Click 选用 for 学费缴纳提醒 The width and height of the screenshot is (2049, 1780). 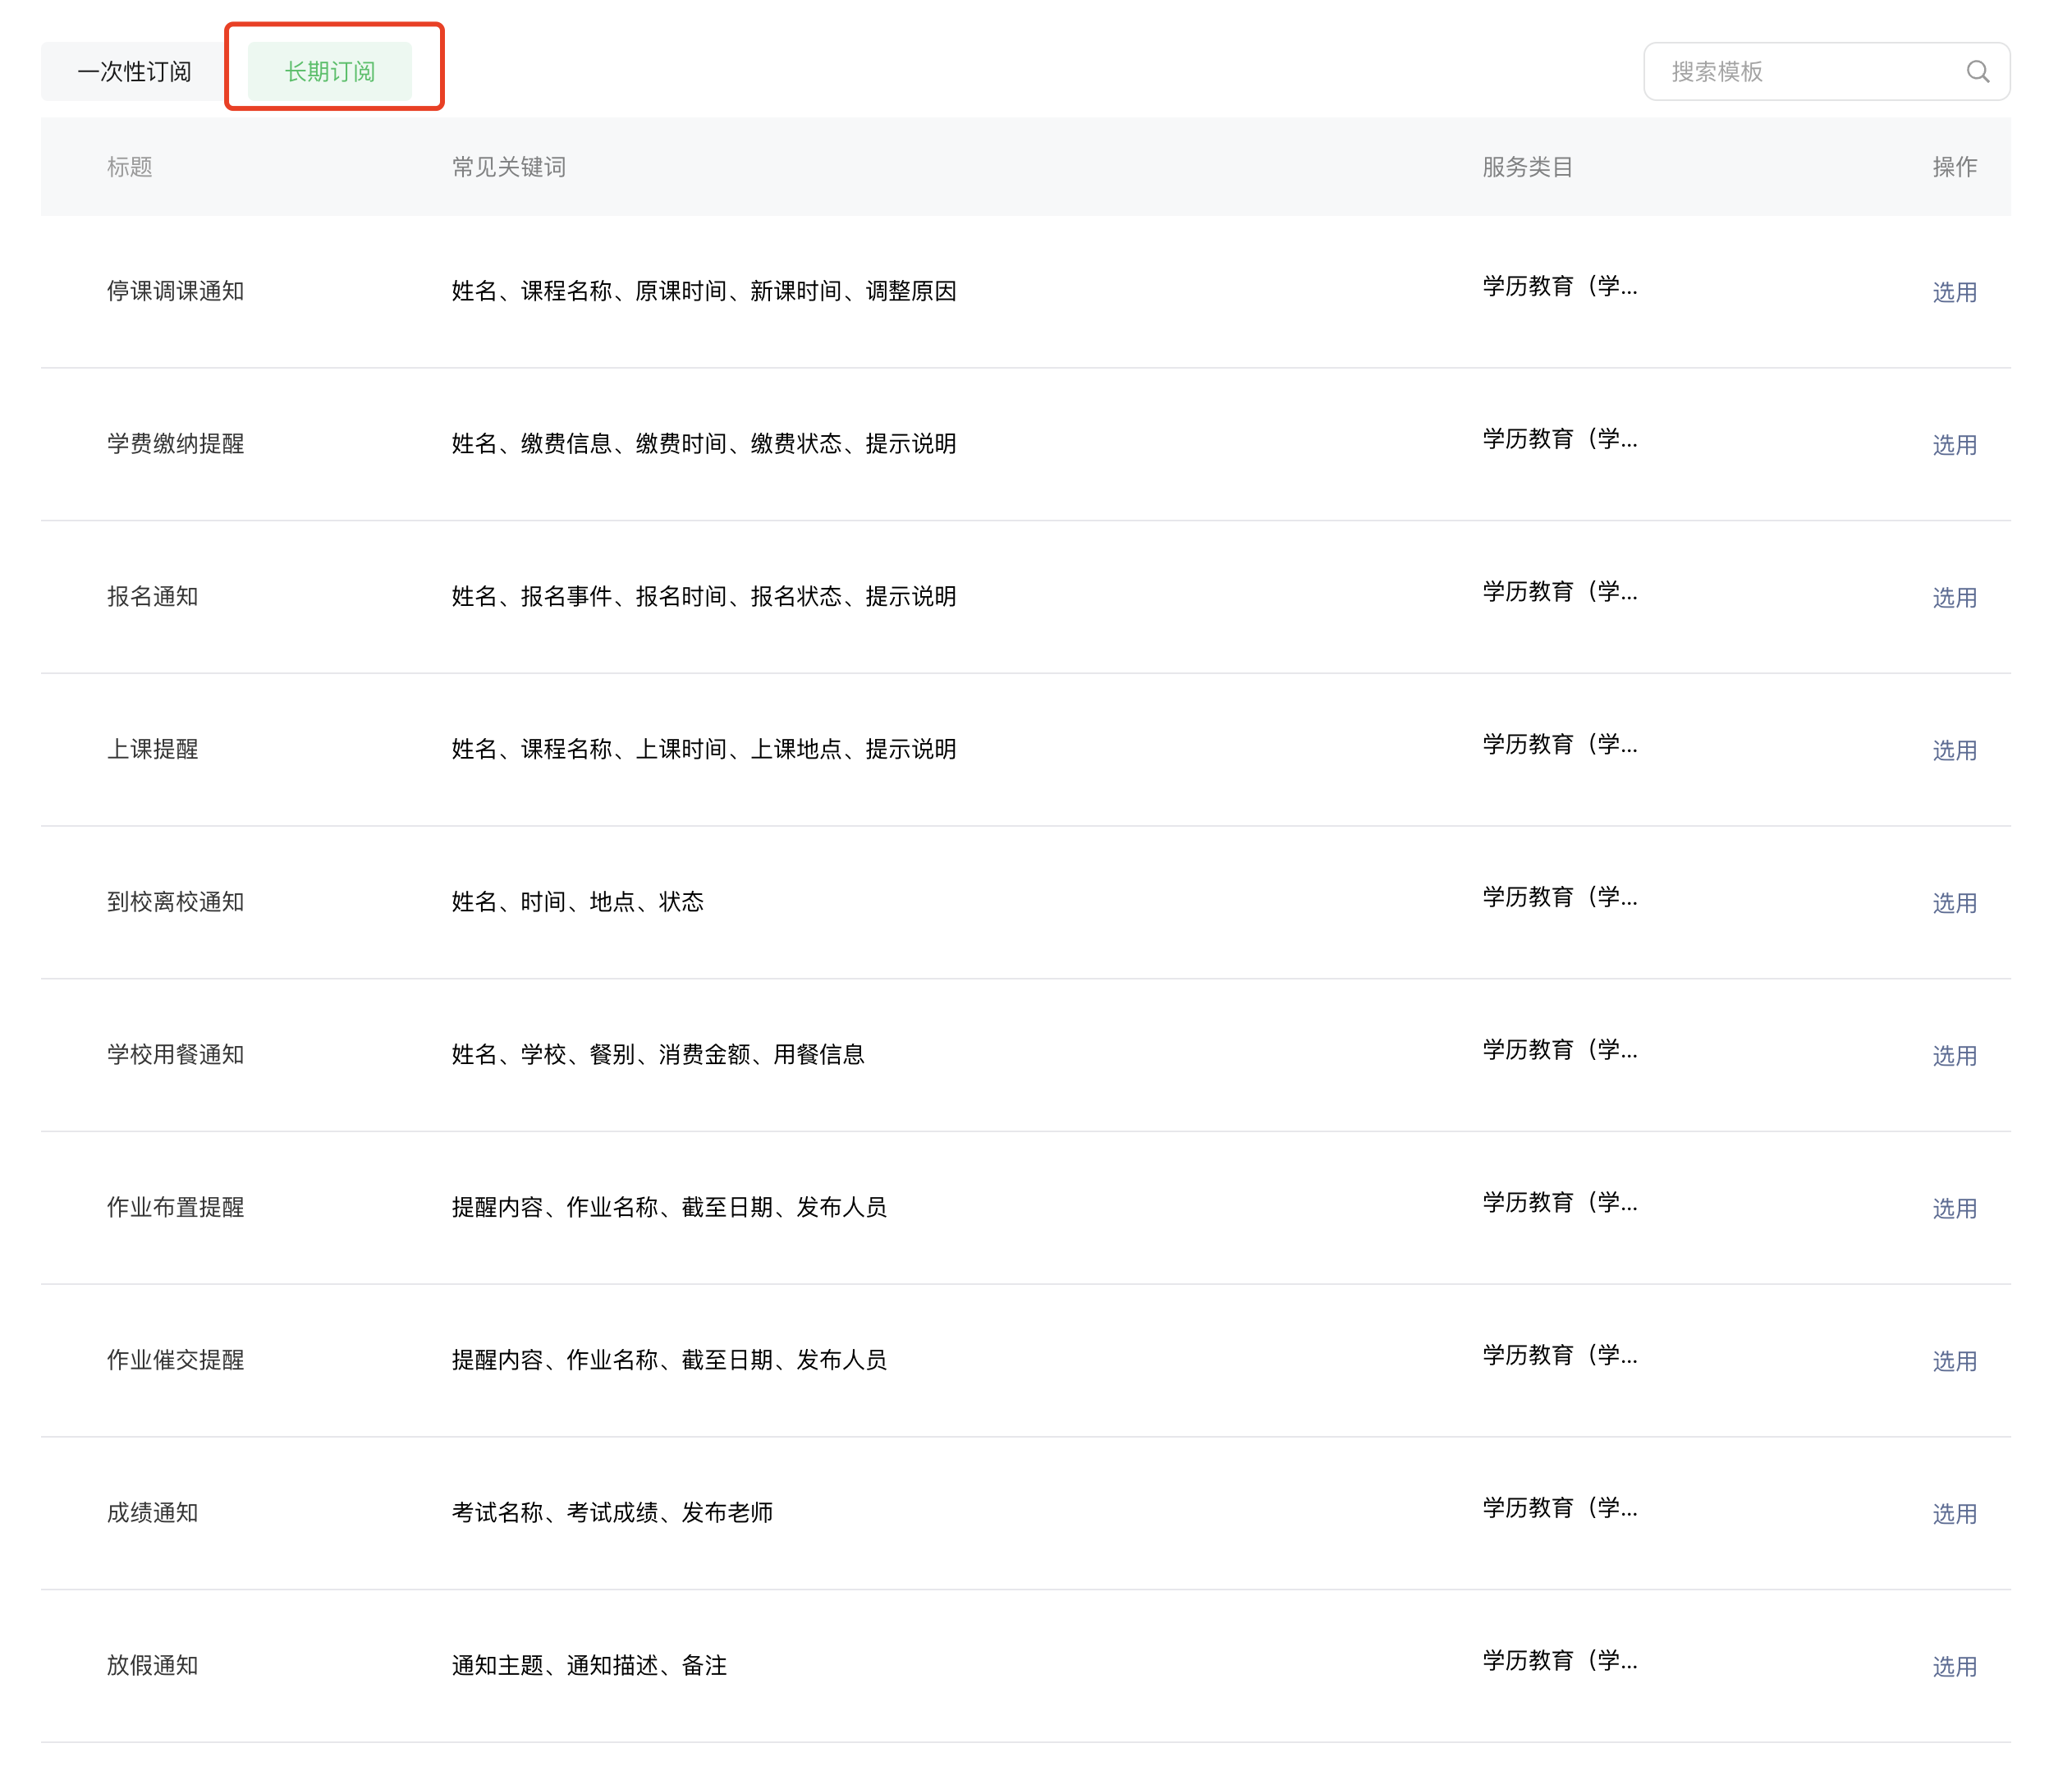coord(1954,445)
